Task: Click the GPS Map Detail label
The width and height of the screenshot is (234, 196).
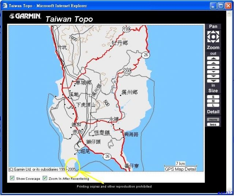Action: point(180,169)
